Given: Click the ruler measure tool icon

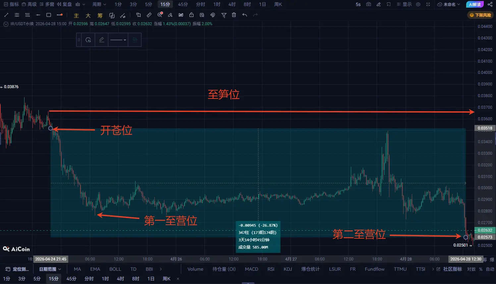Looking at the screenshot, I should pyautogui.click(x=149, y=15).
